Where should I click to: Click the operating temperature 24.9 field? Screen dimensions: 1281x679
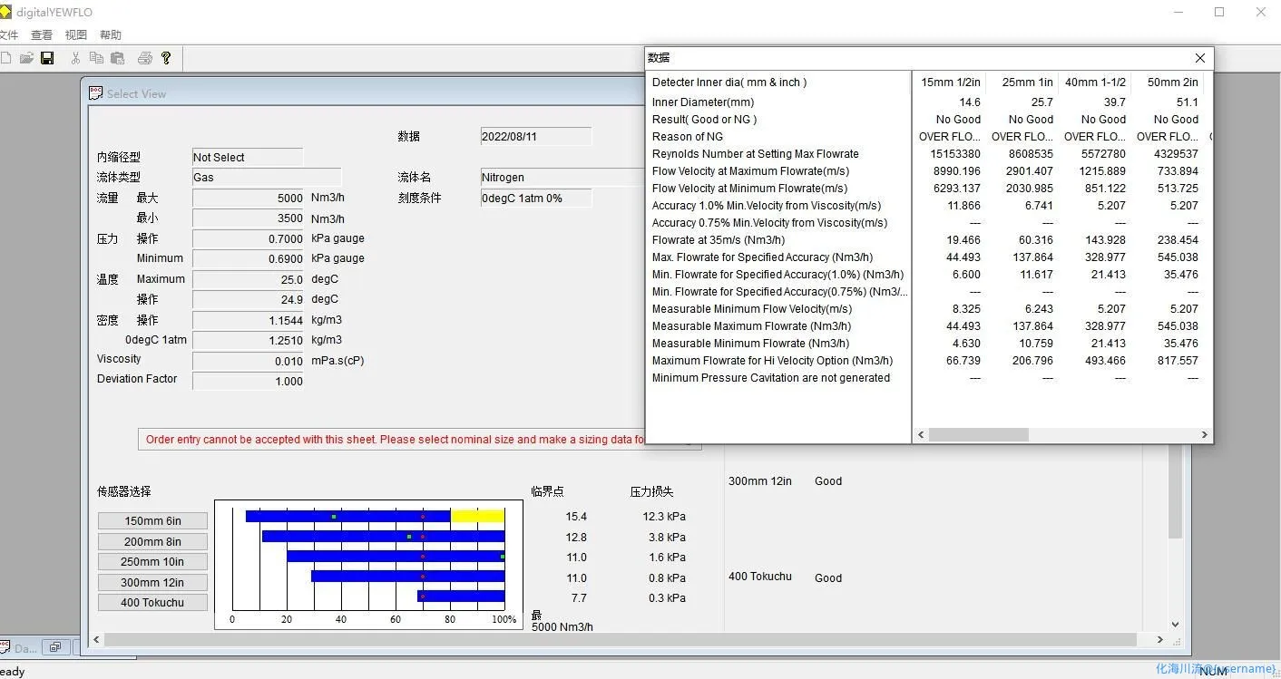tap(249, 299)
